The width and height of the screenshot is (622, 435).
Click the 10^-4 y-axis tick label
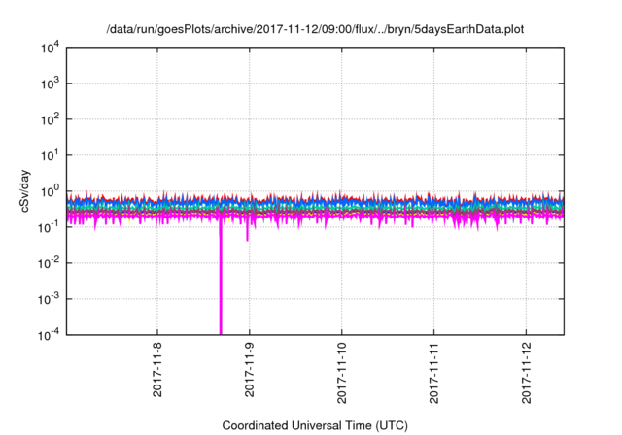click(x=49, y=336)
